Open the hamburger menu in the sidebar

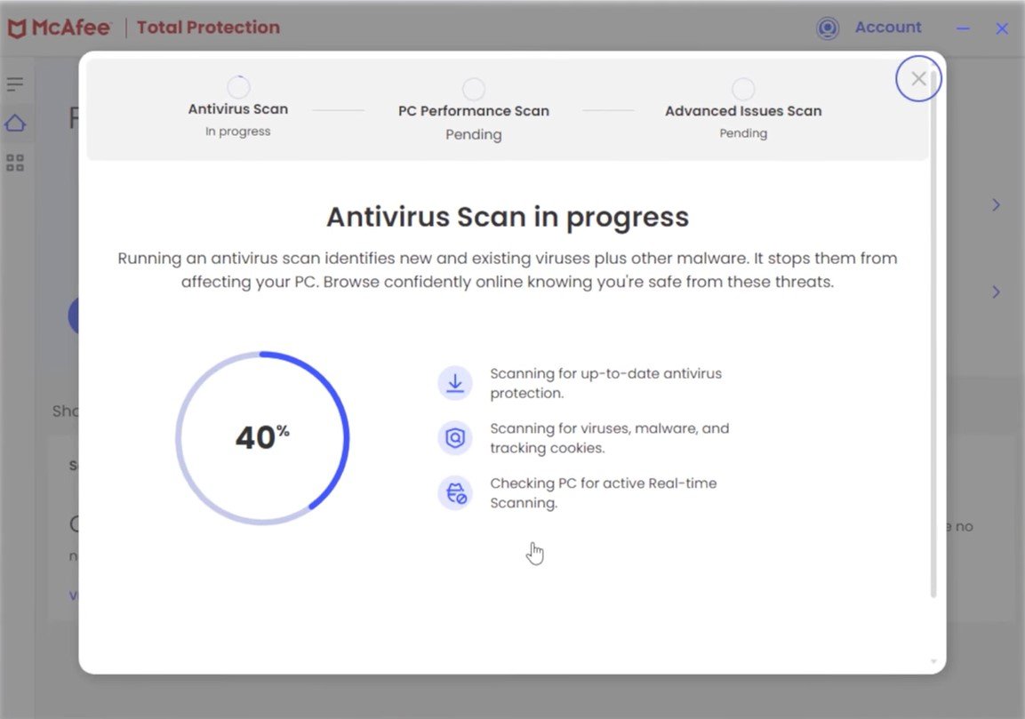pyautogui.click(x=15, y=84)
